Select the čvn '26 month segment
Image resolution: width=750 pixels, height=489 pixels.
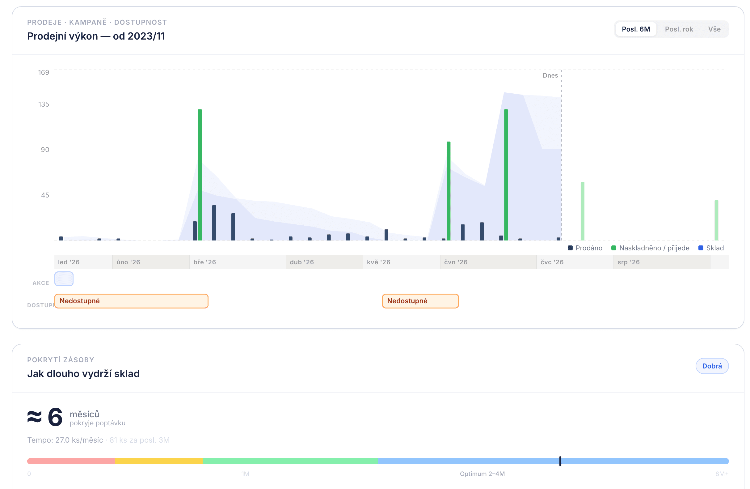coord(488,262)
